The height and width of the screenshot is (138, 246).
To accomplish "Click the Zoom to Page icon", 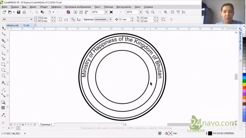I will (173, 12).
